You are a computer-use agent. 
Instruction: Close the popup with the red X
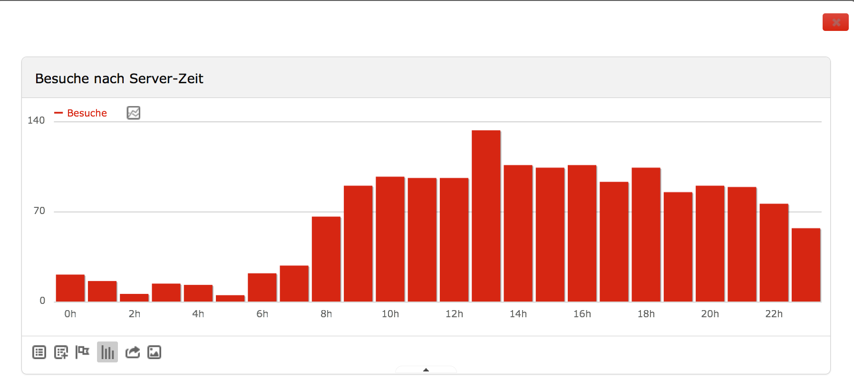click(x=835, y=22)
